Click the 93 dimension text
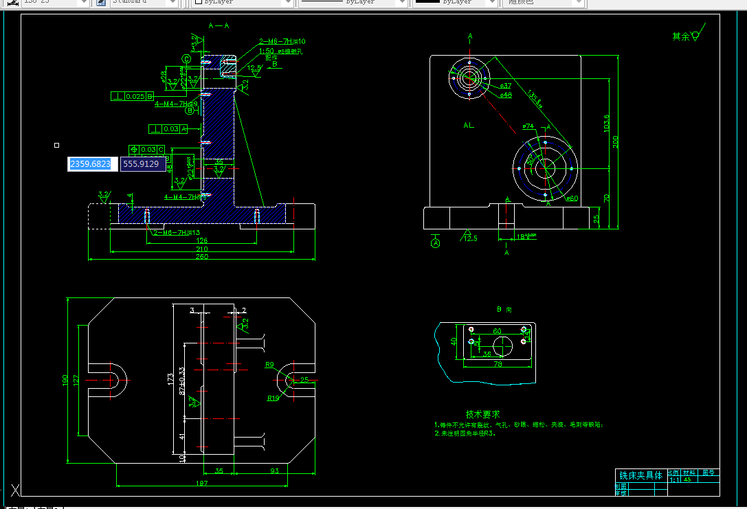 (274, 471)
